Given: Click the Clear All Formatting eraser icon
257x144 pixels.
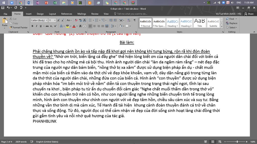Looking at the screenshot, I should coord(76,20).
